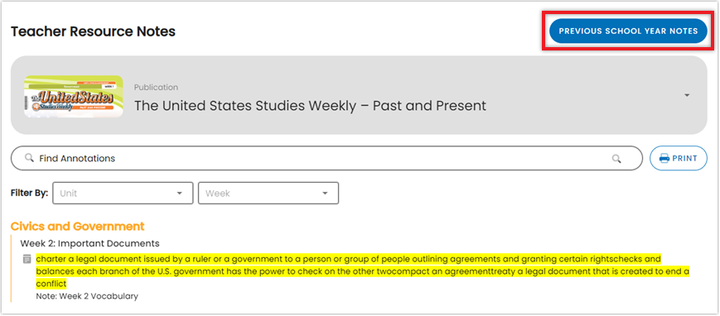Click the Teacher Resource Notes title
The width and height of the screenshot is (720, 316).
pyautogui.click(x=93, y=31)
